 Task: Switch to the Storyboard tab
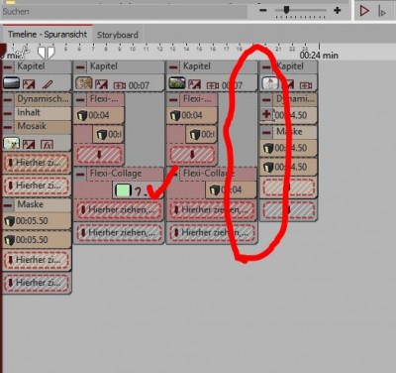(118, 35)
